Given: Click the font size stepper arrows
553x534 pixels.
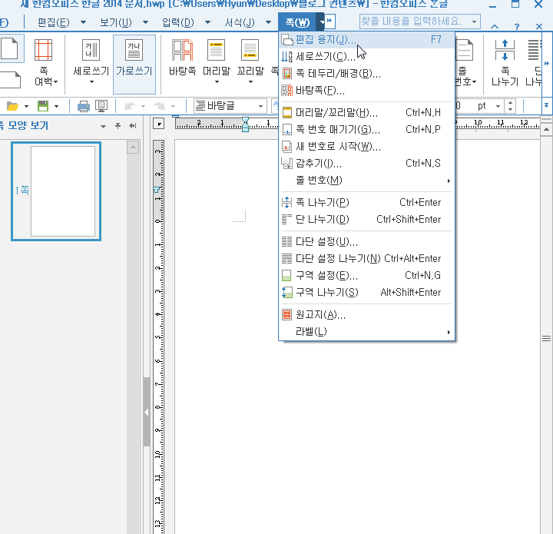Looking at the screenshot, I should tap(510, 106).
